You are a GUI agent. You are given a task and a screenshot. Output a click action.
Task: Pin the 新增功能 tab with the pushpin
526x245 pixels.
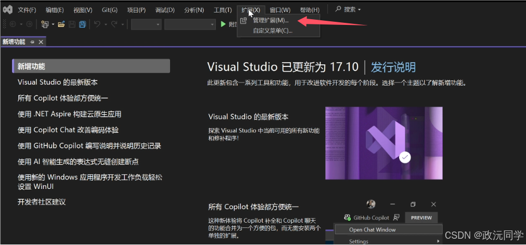tap(32, 42)
